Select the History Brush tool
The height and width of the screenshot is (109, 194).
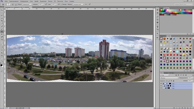coord(2,34)
